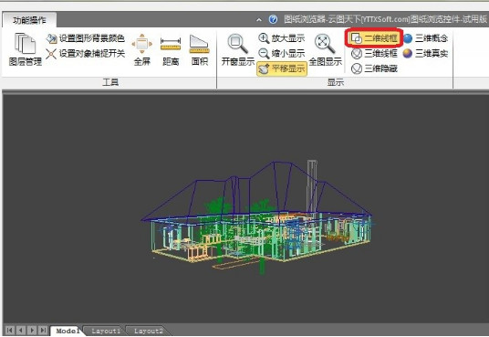Click the blue help question mark icon
The width and height of the screenshot is (489, 337).
(273, 19)
